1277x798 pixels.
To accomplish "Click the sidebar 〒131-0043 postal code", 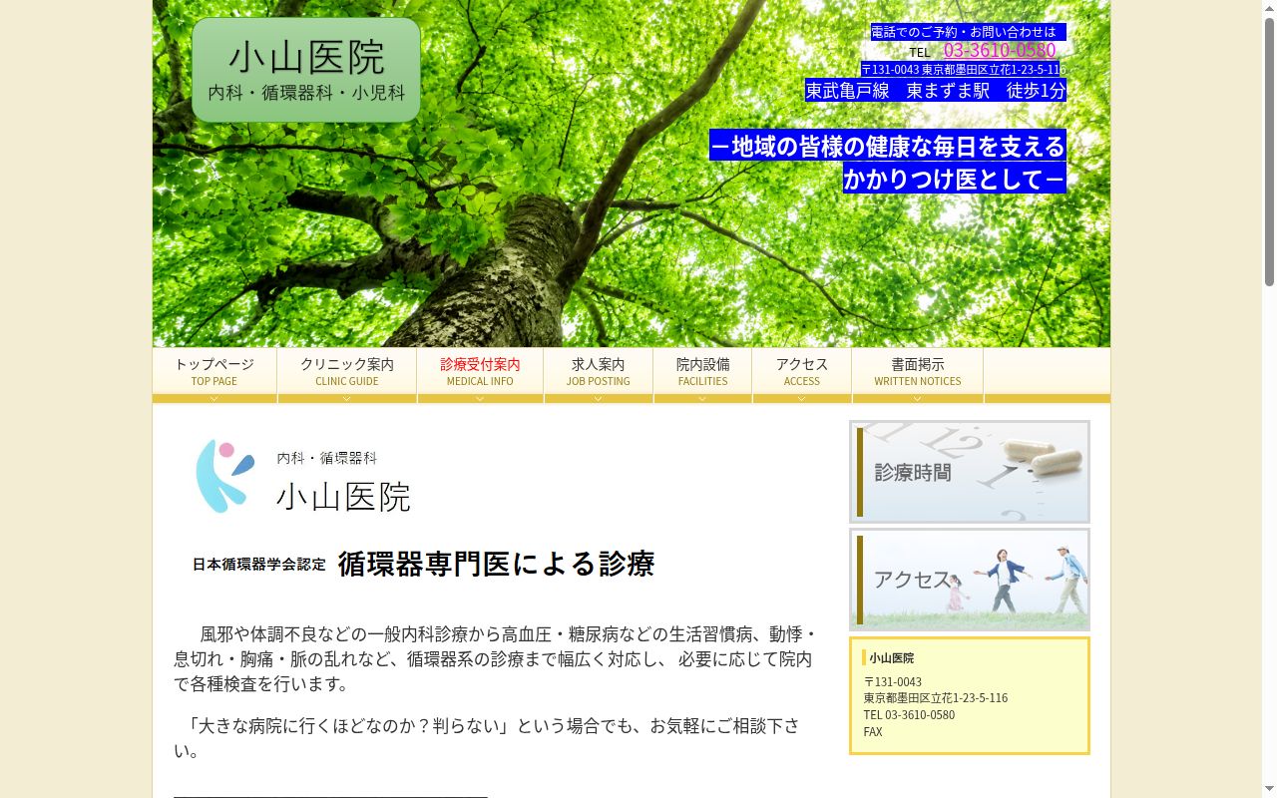I will [x=893, y=682].
